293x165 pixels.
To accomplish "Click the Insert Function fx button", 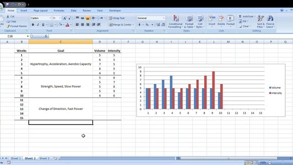I will tap(46, 36).
